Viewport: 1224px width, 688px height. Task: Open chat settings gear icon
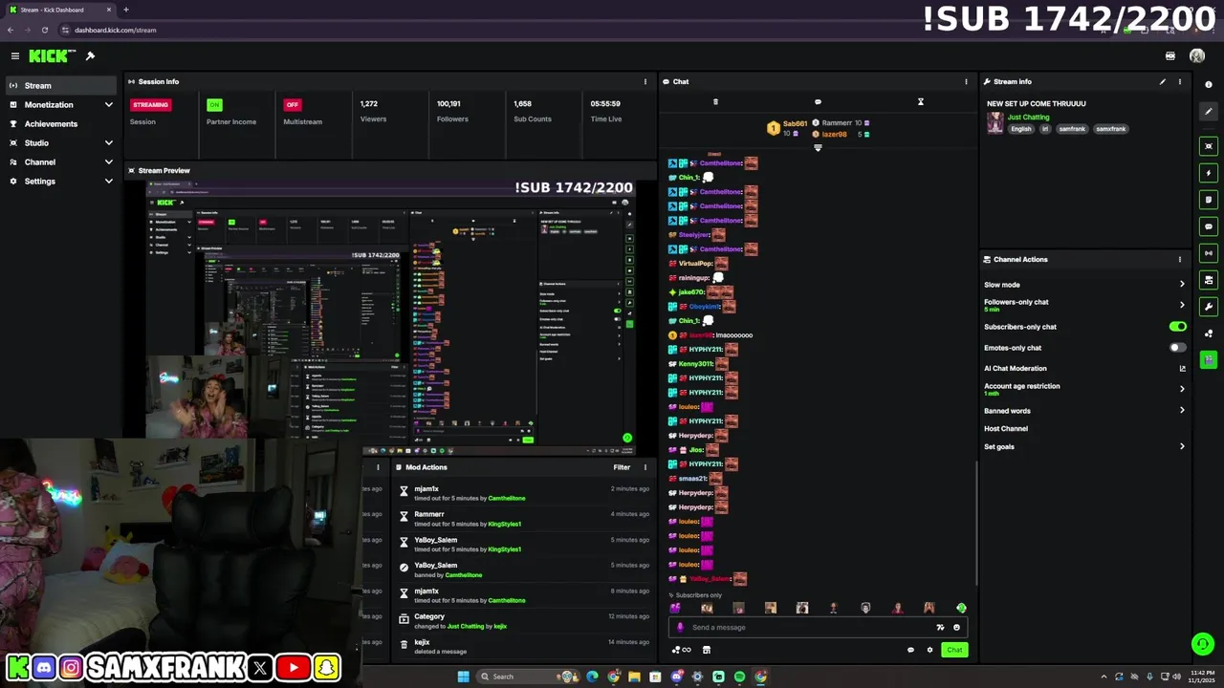tap(929, 650)
